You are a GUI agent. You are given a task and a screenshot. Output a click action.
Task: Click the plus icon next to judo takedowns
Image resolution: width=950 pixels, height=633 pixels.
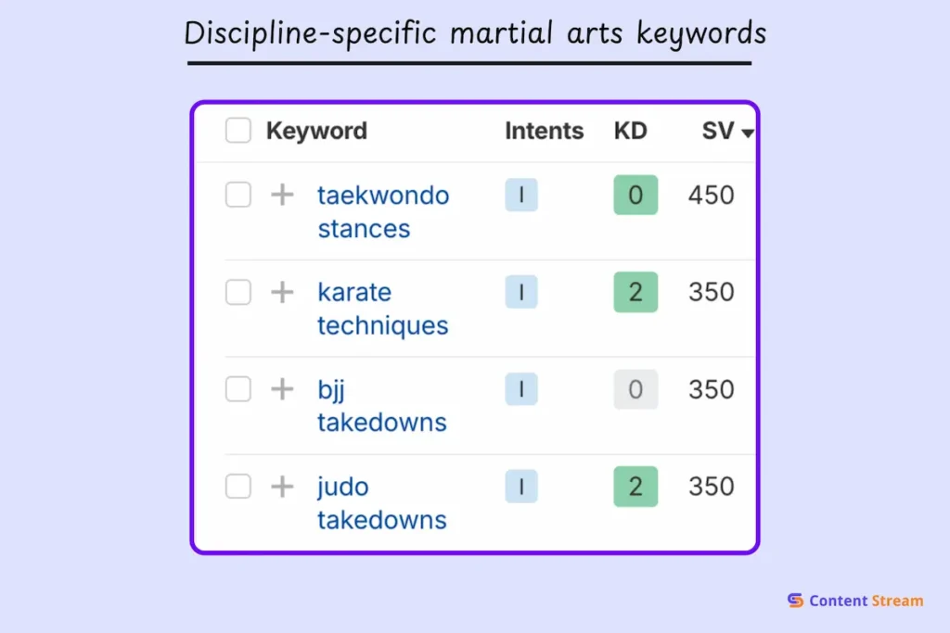coord(281,486)
